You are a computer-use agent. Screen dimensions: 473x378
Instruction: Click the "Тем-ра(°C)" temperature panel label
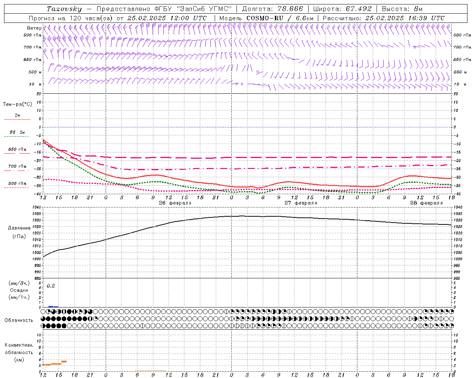(x=17, y=104)
